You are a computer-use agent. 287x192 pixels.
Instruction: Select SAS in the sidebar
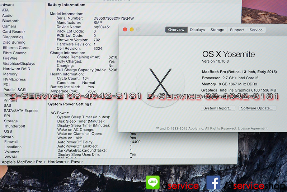8,105
